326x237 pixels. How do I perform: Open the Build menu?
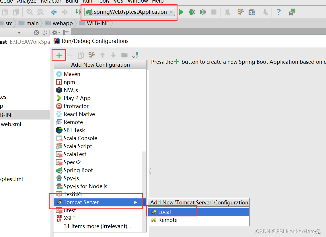click(x=72, y=2)
